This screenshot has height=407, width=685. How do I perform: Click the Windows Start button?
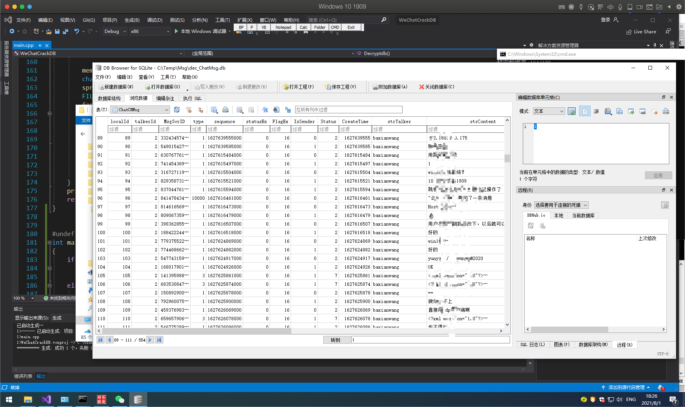[9, 400]
